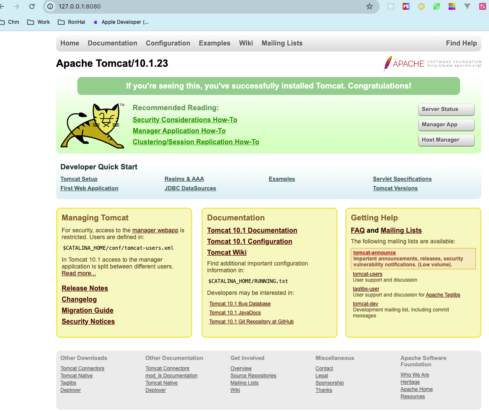This screenshot has height=411, width=489.
Task: View site information icon in address bar
Action: (50, 6)
